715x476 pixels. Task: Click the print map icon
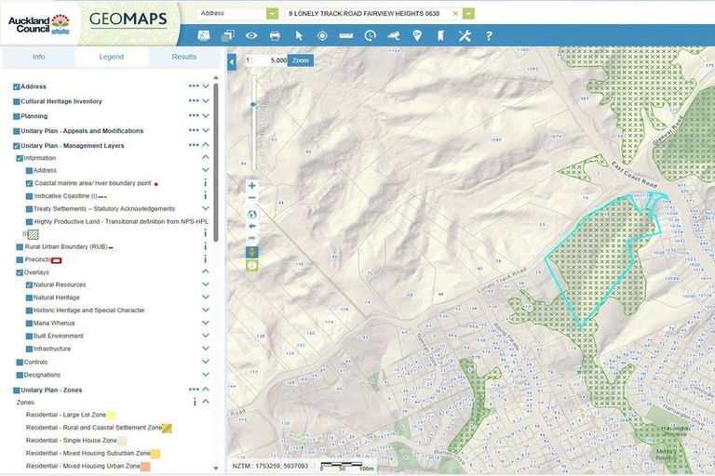pos(275,35)
